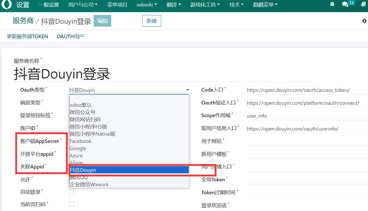Click the 编辑 button
Image resolution: width=368 pixels, height=211 pixels.
click(102, 21)
